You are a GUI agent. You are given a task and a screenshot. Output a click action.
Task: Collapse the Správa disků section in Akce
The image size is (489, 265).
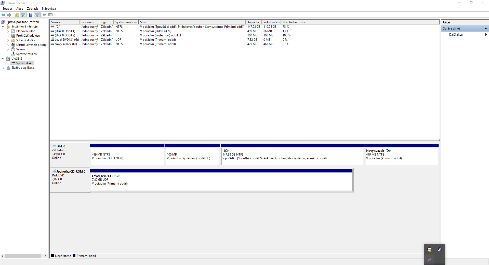pyautogui.click(x=486, y=29)
